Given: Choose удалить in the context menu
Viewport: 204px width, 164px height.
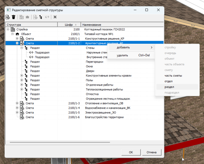Looking at the screenshot, I should (131, 55).
